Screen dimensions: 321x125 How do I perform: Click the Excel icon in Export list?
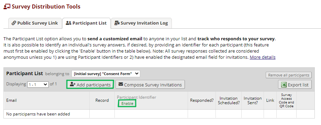tap(284, 85)
